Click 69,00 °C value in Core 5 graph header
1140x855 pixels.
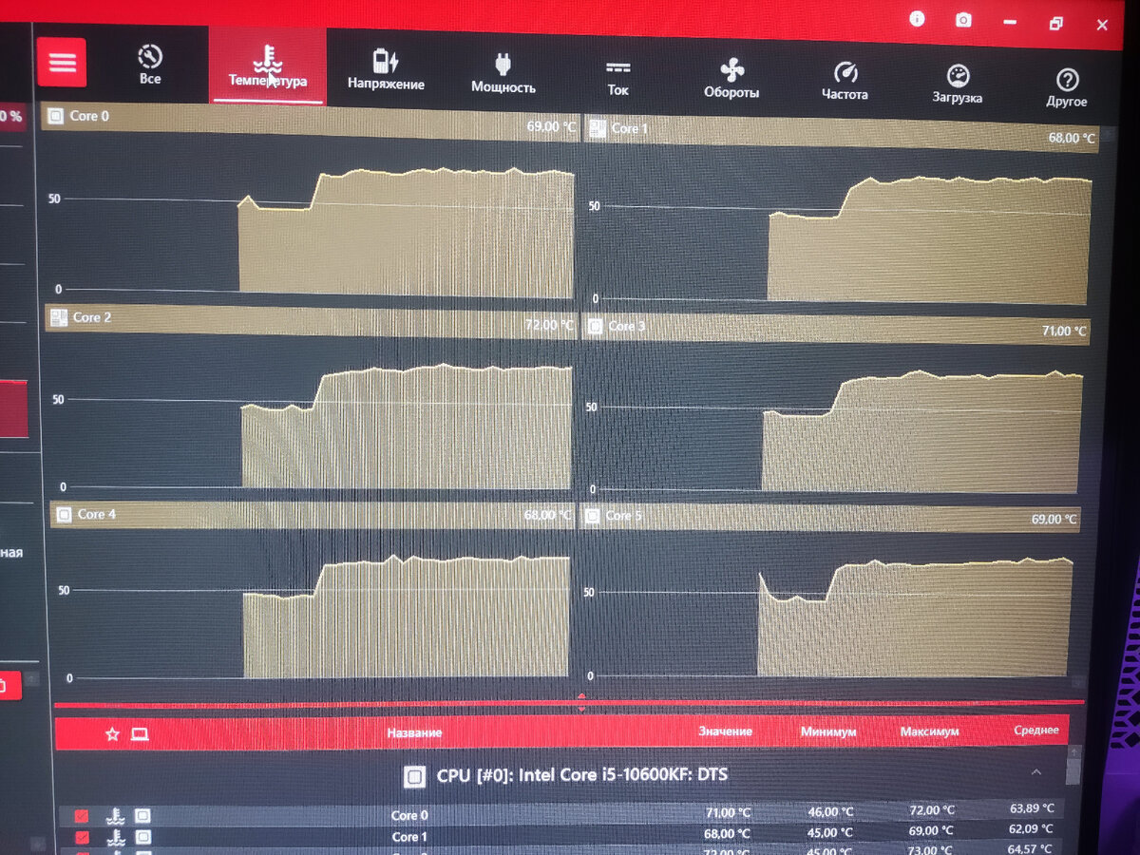pyautogui.click(x=1054, y=520)
